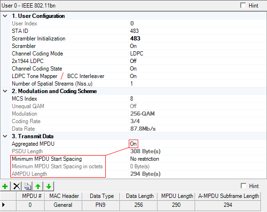Open Minimum MPDU Start Spacing No restriction value

click(145, 159)
